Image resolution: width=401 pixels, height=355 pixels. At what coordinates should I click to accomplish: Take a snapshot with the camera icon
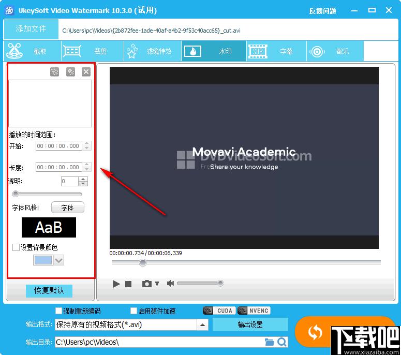tap(147, 284)
